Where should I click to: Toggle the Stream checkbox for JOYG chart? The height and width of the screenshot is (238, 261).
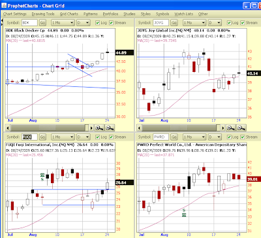pos(243,23)
